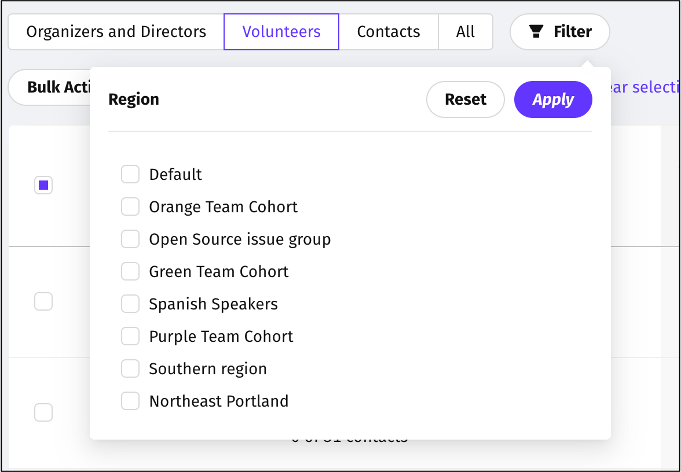
Task: Toggle the select-all contacts checkbox
Action: click(x=43, y=185)
